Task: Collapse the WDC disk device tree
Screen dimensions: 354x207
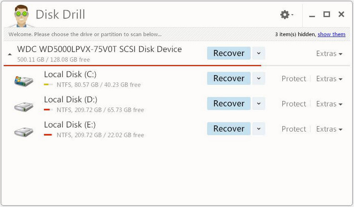Action: coord(10,54)
